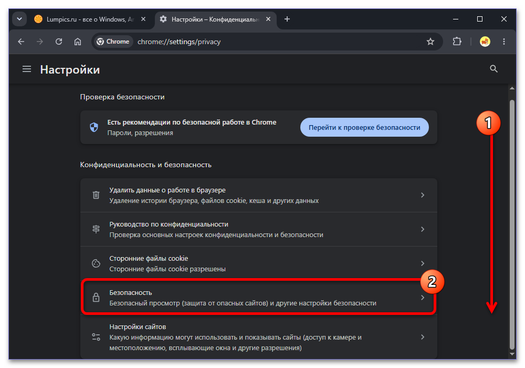Expand the chevron for Настройки сайтов row
Image resolution: width=525 pixels, height=368 pixels.
pyautogui.click(x=423, y=337)
